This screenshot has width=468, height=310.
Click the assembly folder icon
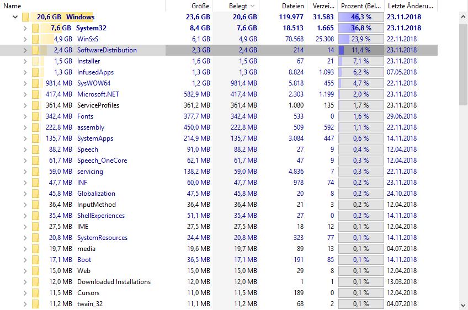[35, 128]
